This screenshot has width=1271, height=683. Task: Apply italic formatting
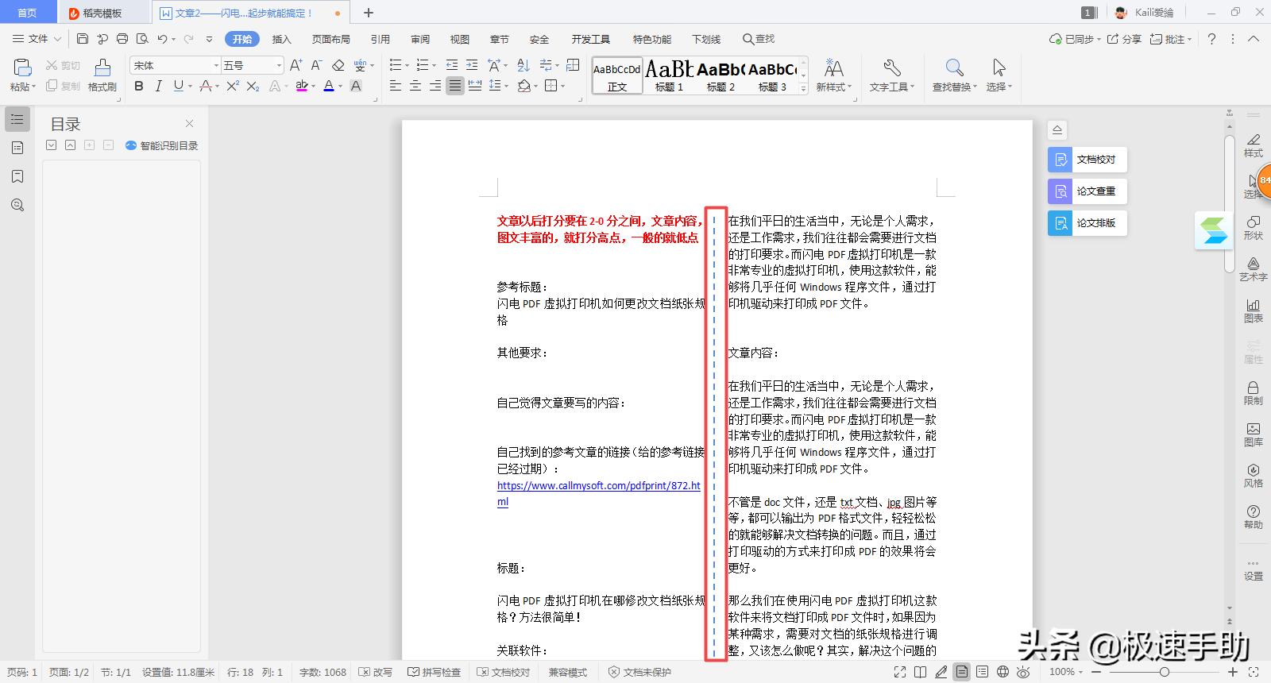158,86
